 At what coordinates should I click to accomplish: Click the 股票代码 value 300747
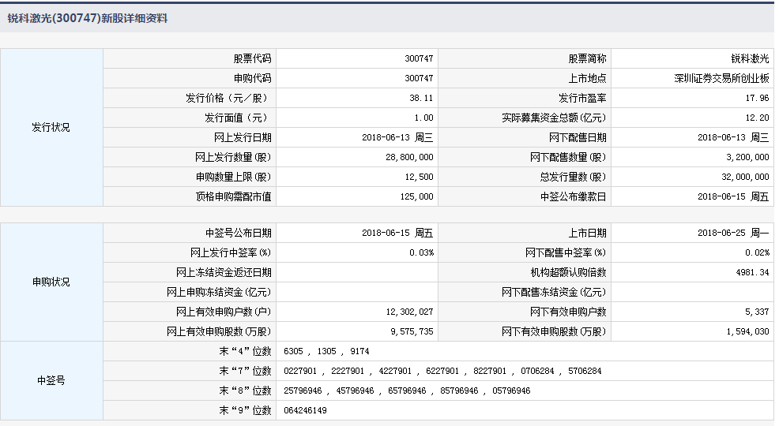(418, 59)
